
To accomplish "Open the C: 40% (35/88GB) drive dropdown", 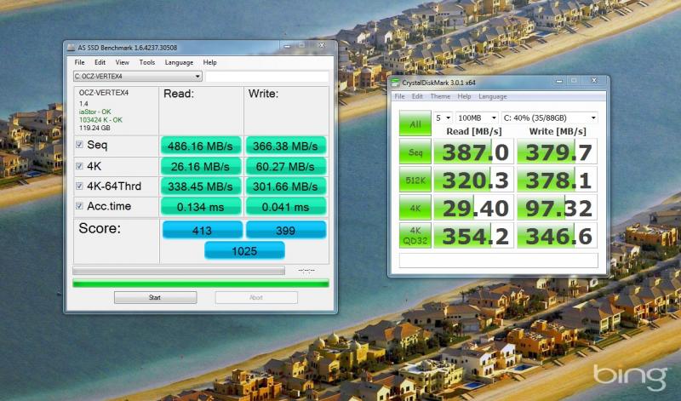I will click(x=549, y=117).
